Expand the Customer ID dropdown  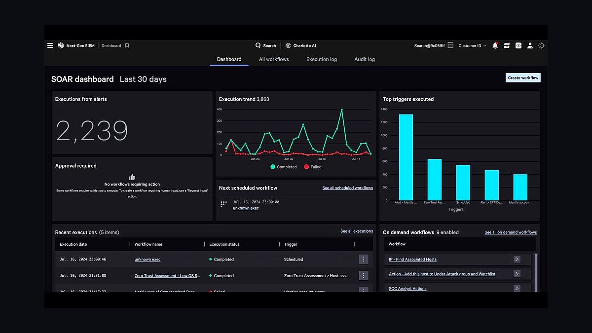click(x=472, y=45)
